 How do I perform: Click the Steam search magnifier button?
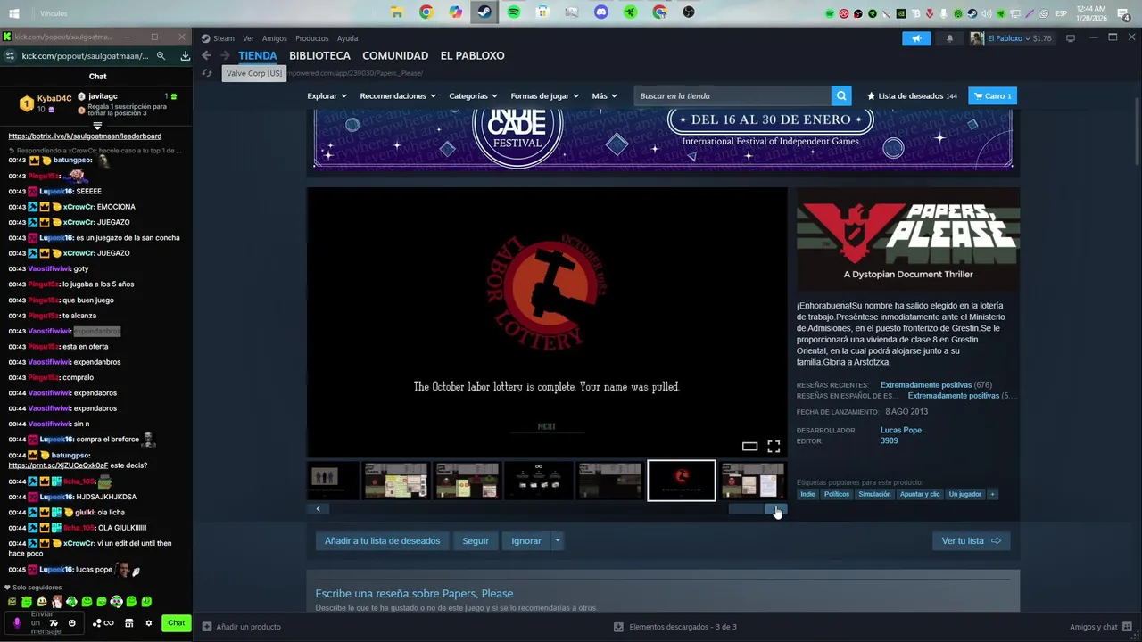(841, 95)
